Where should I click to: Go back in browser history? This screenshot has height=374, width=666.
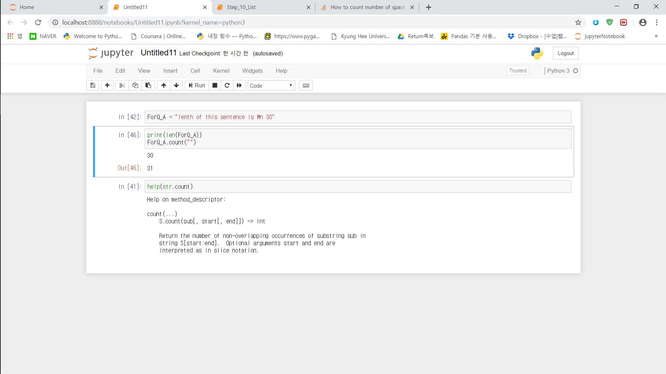10,23
